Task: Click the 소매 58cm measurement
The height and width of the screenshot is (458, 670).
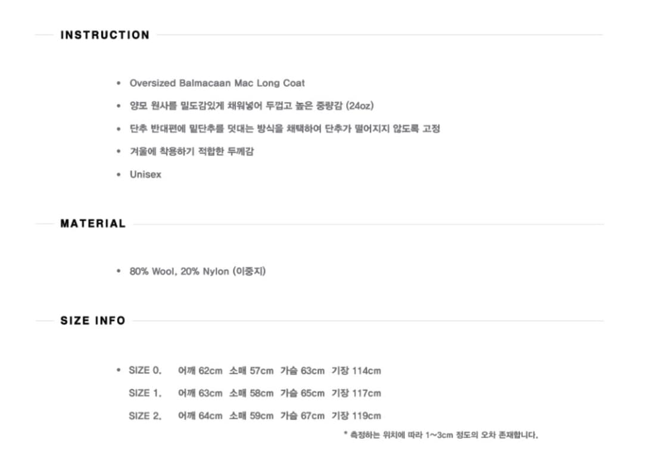Action: point(251,393)
